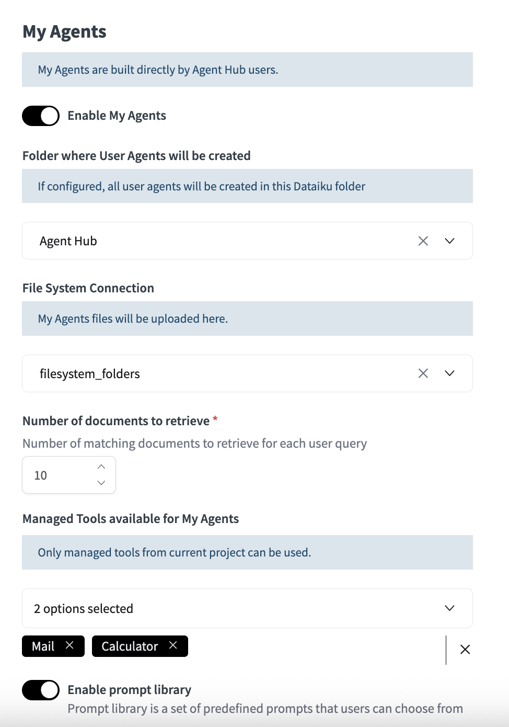Clear the Agent Hub folder selection
Image resolution: width=509 pixels, height=727 pixels.
point(423,241)
